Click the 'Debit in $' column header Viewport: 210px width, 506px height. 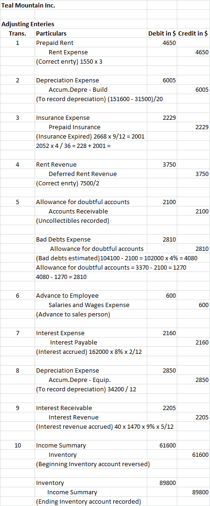tap(162, 34)
